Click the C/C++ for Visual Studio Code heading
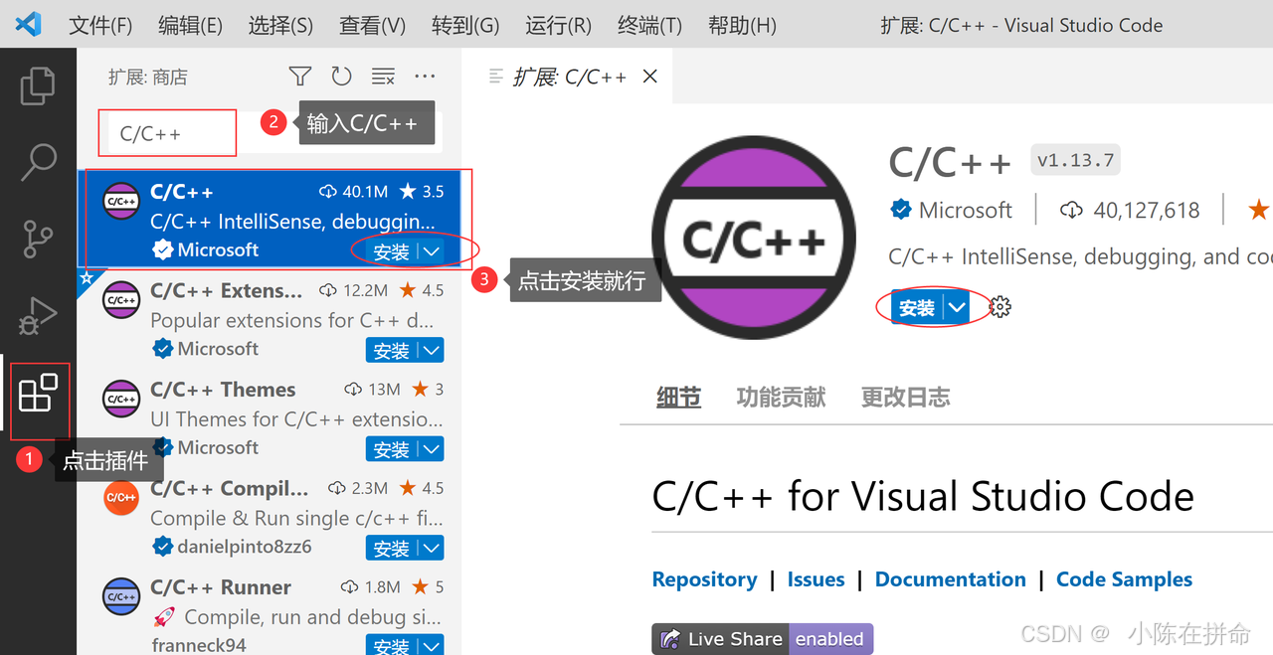 [923, 495]
